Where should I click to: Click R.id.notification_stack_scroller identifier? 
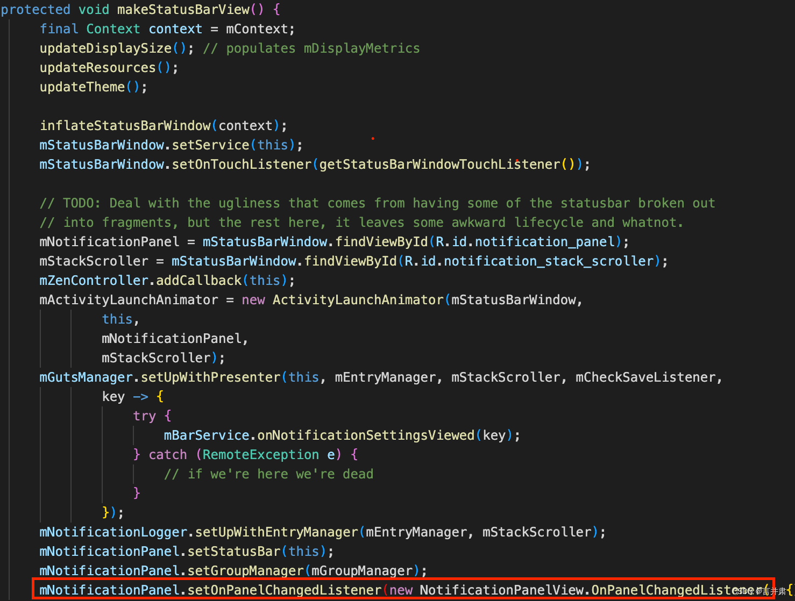pos(529,261)
